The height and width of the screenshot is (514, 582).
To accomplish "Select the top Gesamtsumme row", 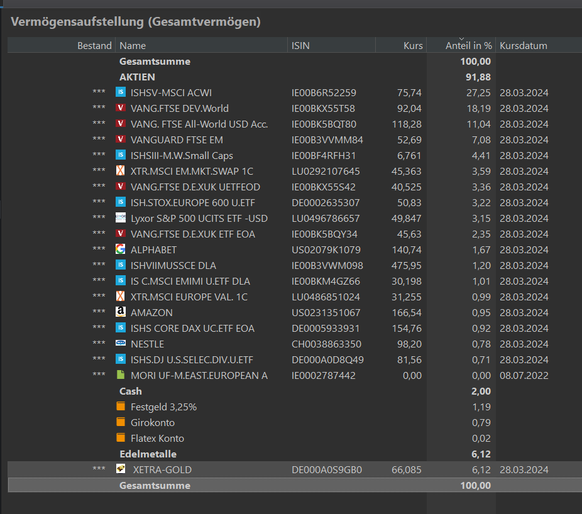I will [x=295, y=61].
